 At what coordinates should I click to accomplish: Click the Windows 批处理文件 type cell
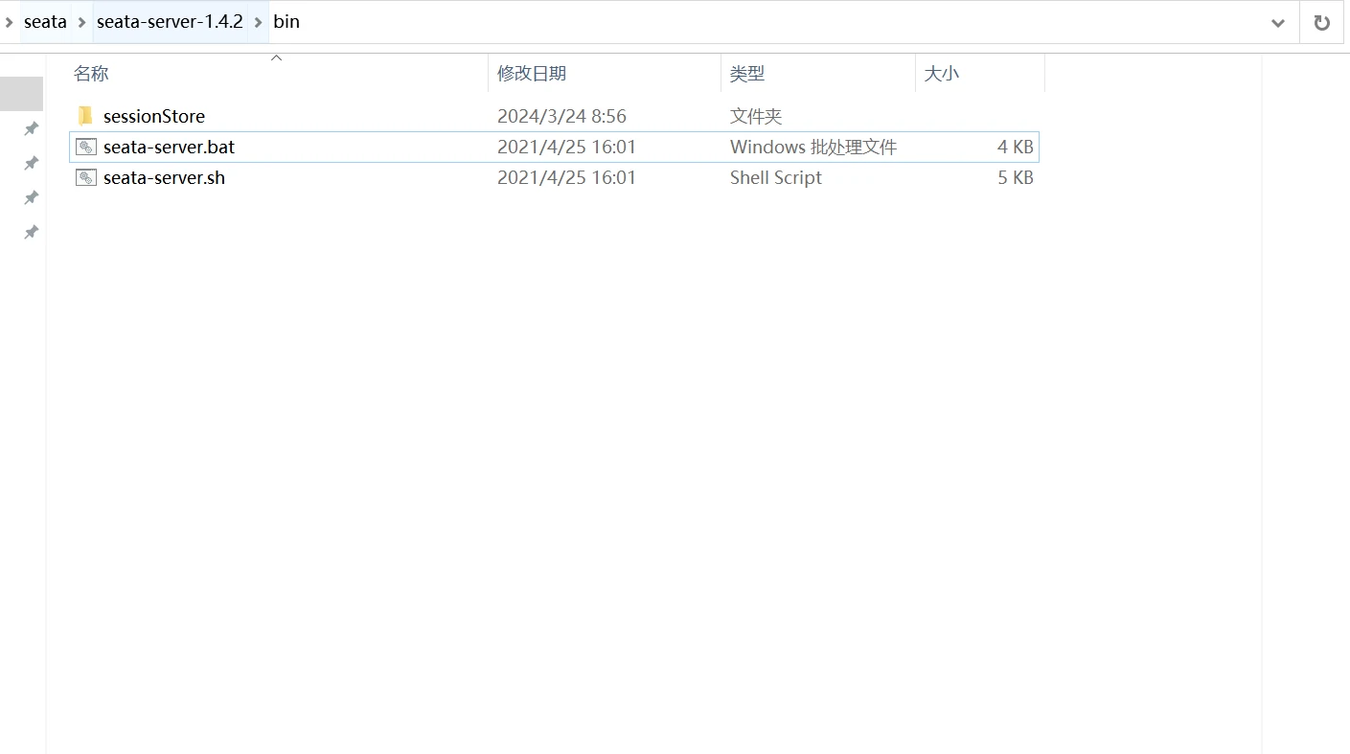[x=813, y=147]
